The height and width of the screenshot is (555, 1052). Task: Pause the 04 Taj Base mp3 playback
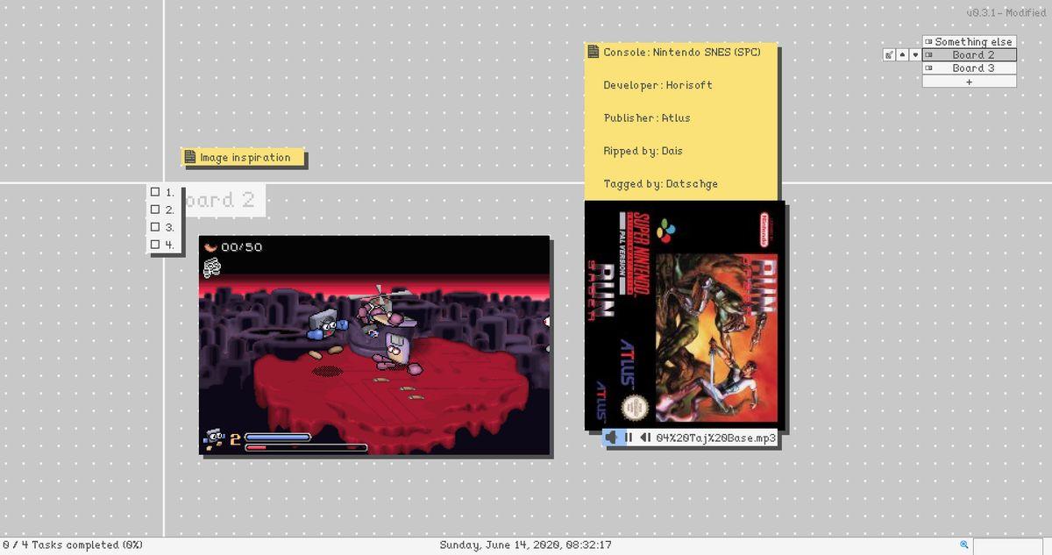point(629,438)
